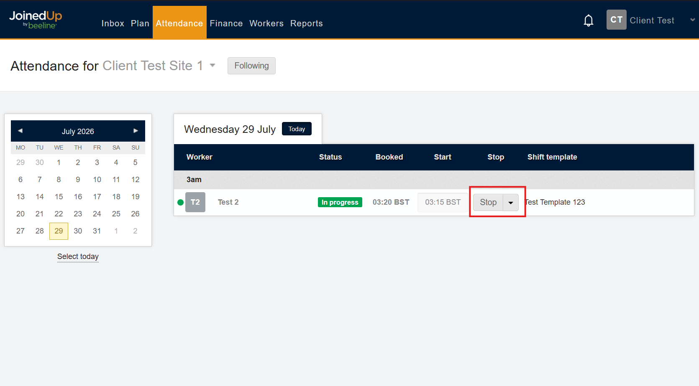Click Stop for worker Test 2

488,202
